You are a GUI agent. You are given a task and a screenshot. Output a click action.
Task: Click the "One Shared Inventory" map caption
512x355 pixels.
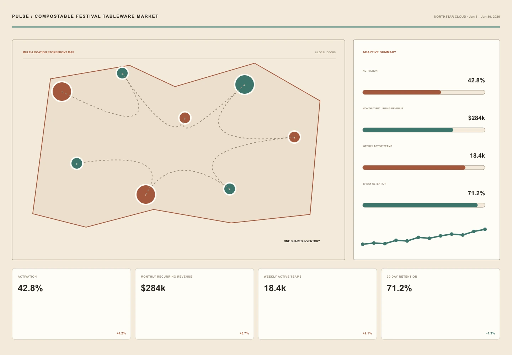pos(302,241)
